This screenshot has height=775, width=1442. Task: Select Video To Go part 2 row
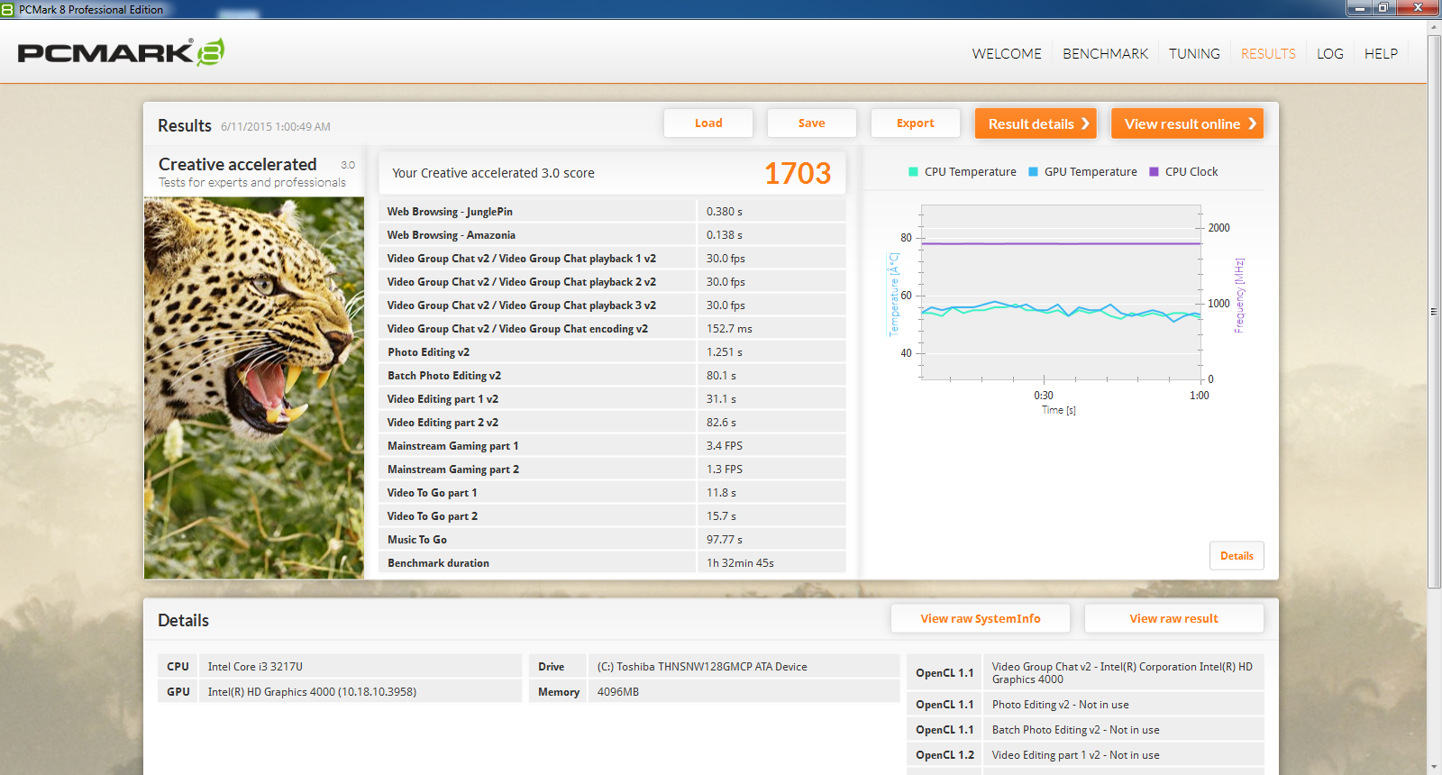pos(612,516)
